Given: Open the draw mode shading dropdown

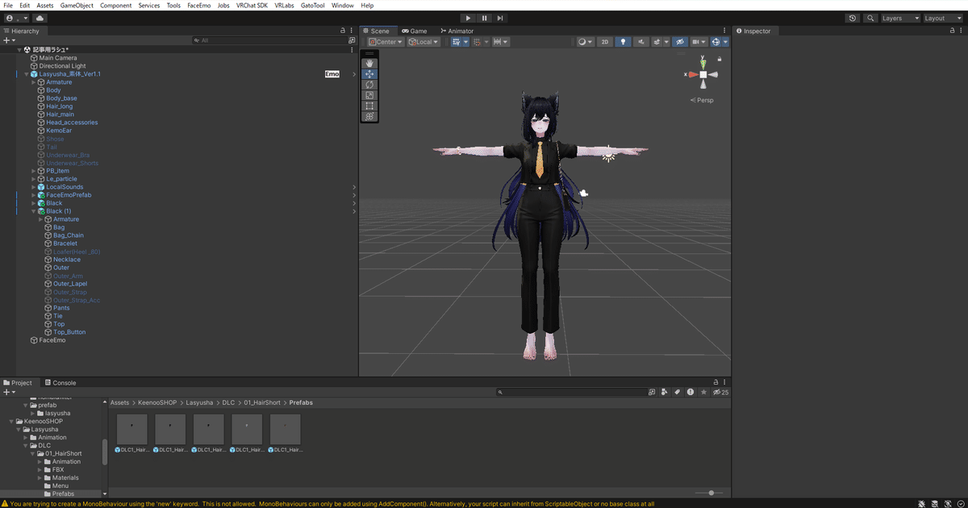Looking at the screenshot, I should coord(585,42).
